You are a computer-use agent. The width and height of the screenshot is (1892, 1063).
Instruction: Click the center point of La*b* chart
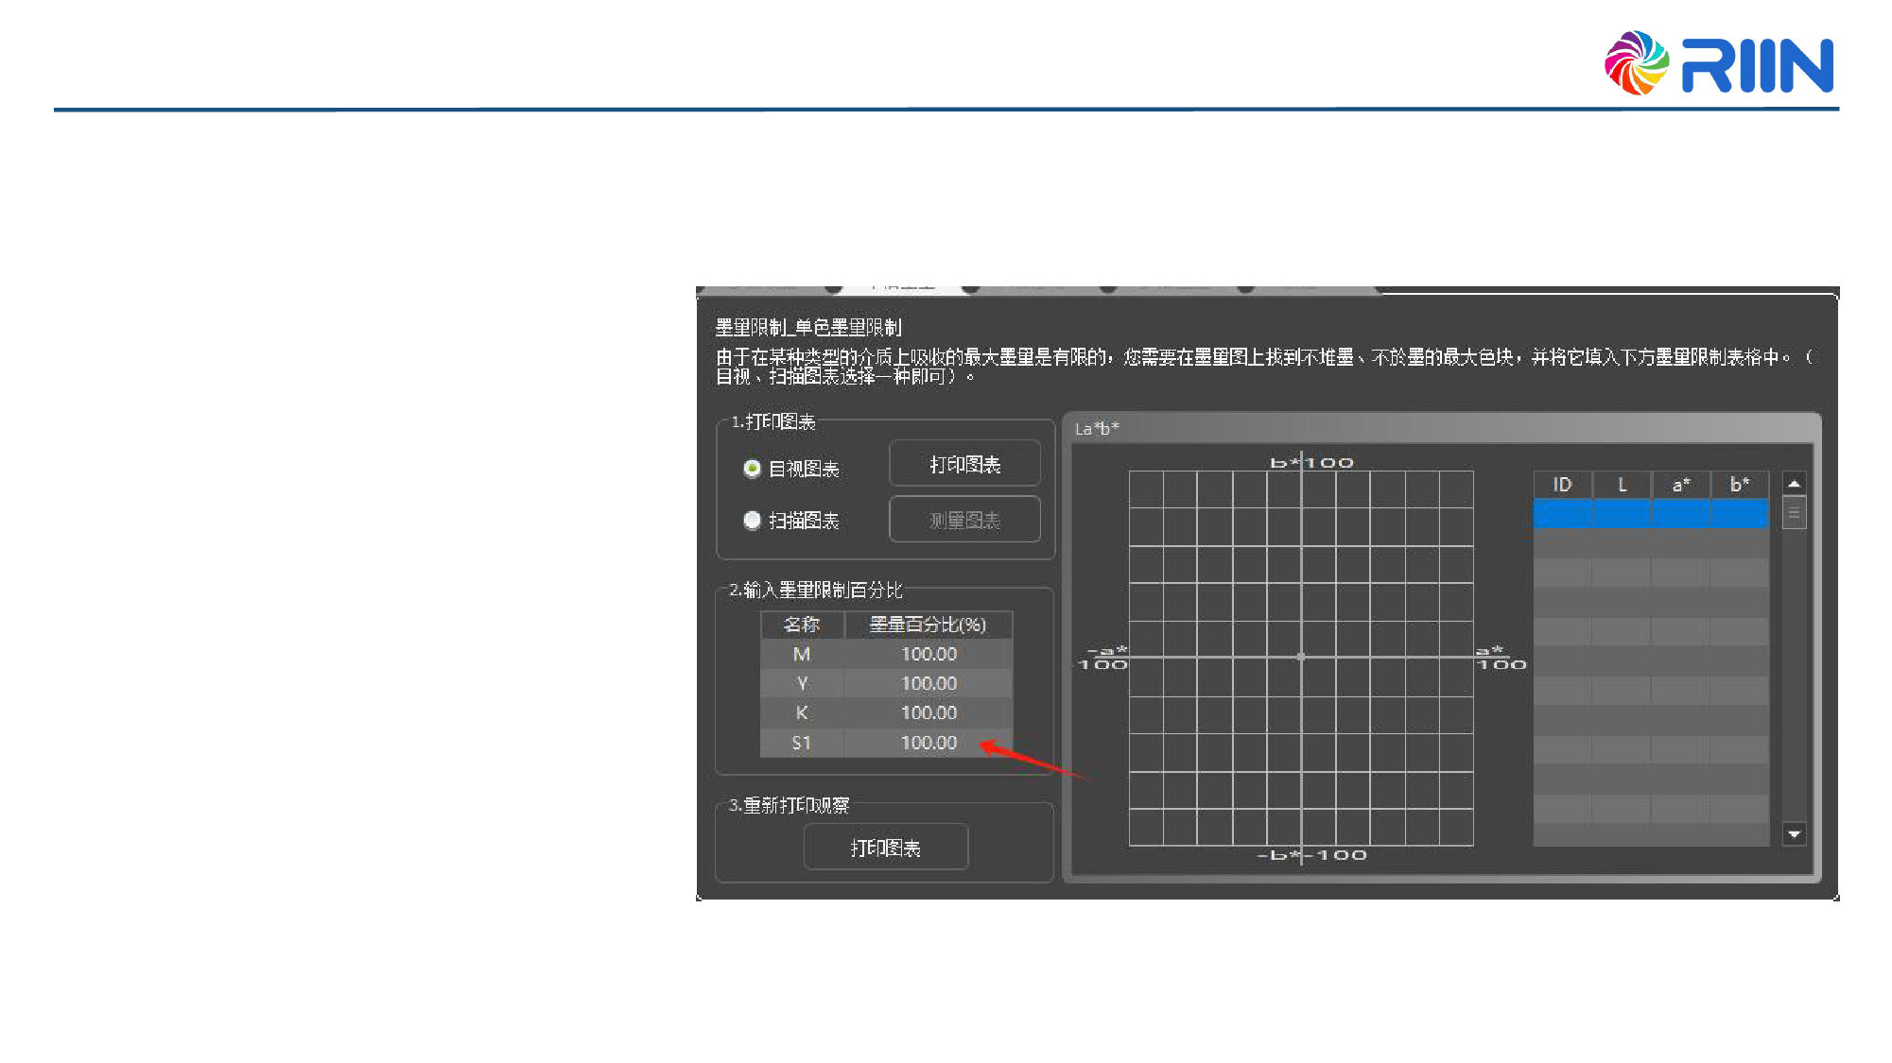(1301, 657)
